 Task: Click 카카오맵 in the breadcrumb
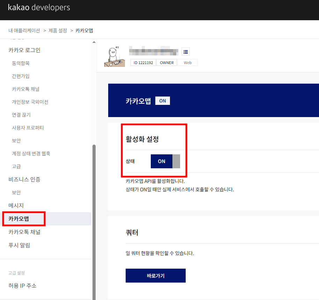84,31
